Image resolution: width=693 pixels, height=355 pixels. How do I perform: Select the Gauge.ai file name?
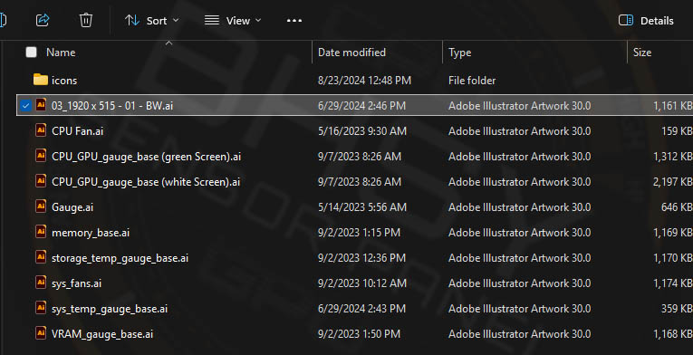pyautogui.click(x=72, y=207)
